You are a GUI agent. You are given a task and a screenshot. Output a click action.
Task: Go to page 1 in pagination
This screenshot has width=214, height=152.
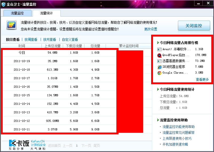(x=77, y=146)
